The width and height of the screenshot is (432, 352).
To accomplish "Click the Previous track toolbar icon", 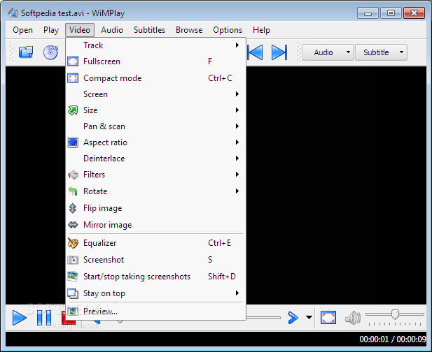I will [255, 52].
